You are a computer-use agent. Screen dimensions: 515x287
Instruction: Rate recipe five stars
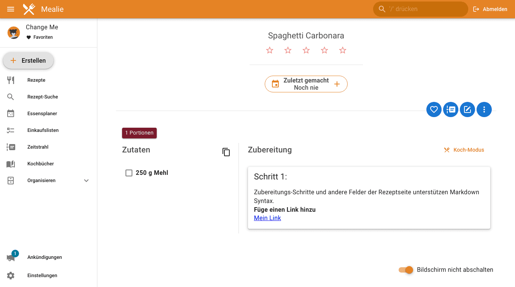pyautogui.click(x=343, y=50)
